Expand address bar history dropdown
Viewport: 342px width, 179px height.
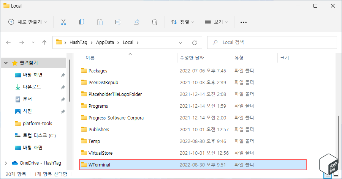point(180,43)
